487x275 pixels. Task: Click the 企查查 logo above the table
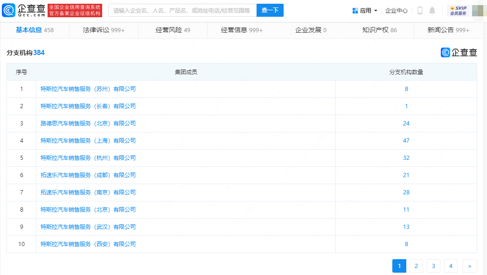pos(459,53)
